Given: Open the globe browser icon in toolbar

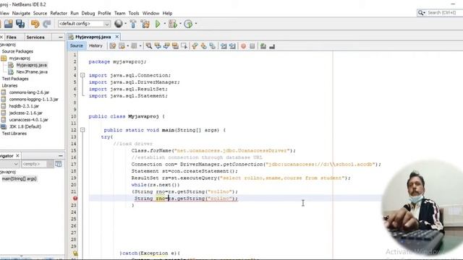Looking at the screenshot, I should (119, 24).
